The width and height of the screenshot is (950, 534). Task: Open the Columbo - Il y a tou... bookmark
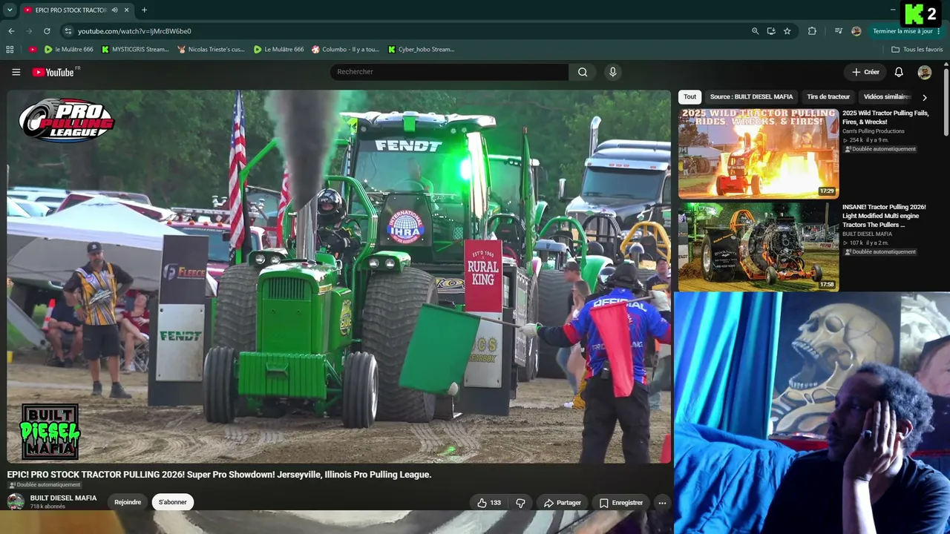(345, 50)
